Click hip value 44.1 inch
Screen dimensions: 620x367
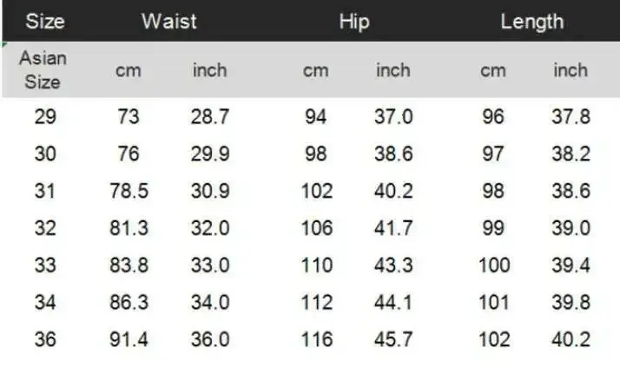pos(392,302)
